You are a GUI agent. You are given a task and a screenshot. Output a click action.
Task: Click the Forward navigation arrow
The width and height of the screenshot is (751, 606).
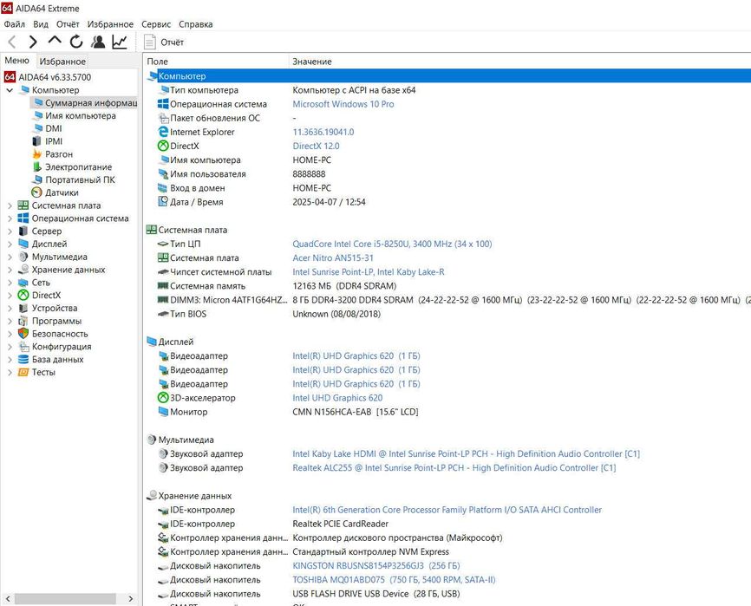click(33, 42)
